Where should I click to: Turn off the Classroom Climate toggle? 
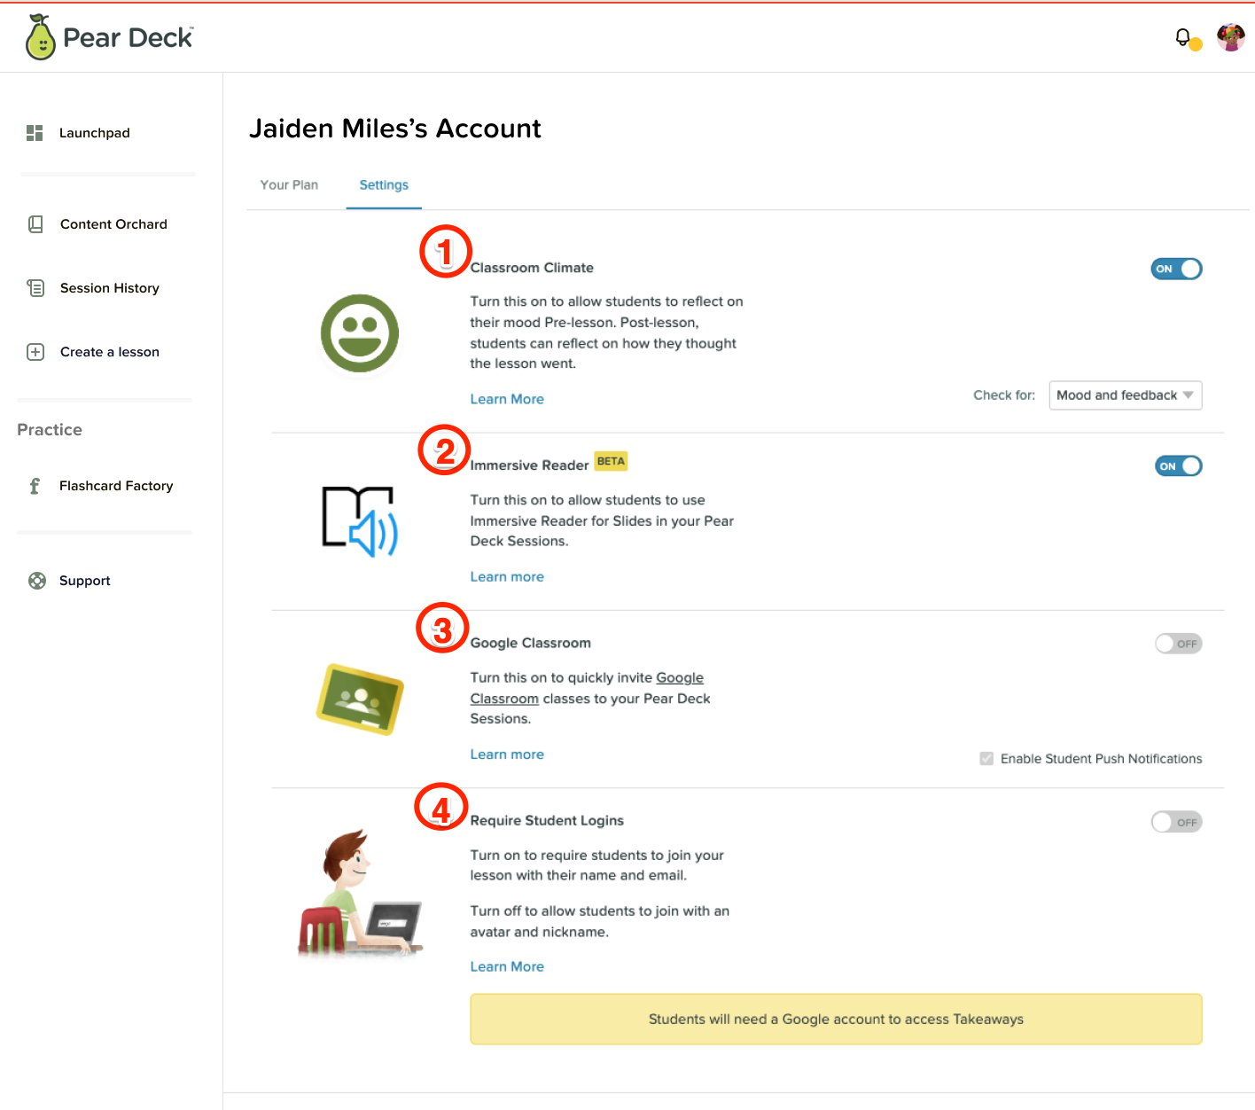[x=1176, y=269]
